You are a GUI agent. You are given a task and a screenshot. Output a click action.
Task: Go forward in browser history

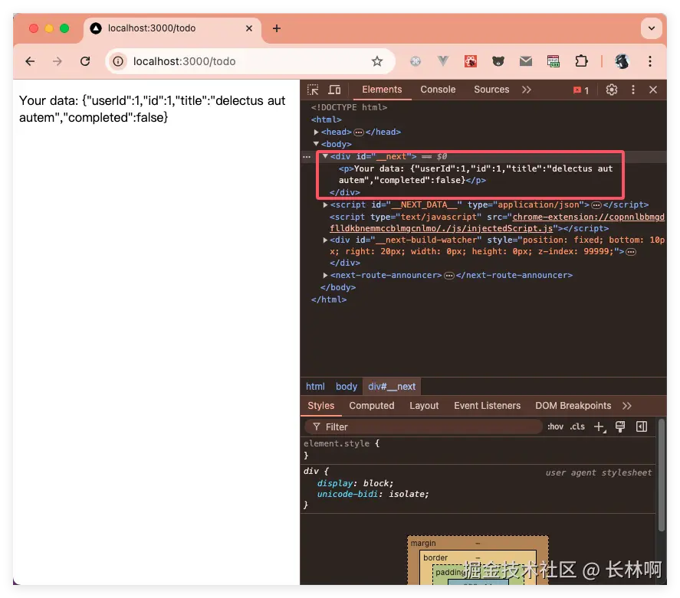point(57,61)
